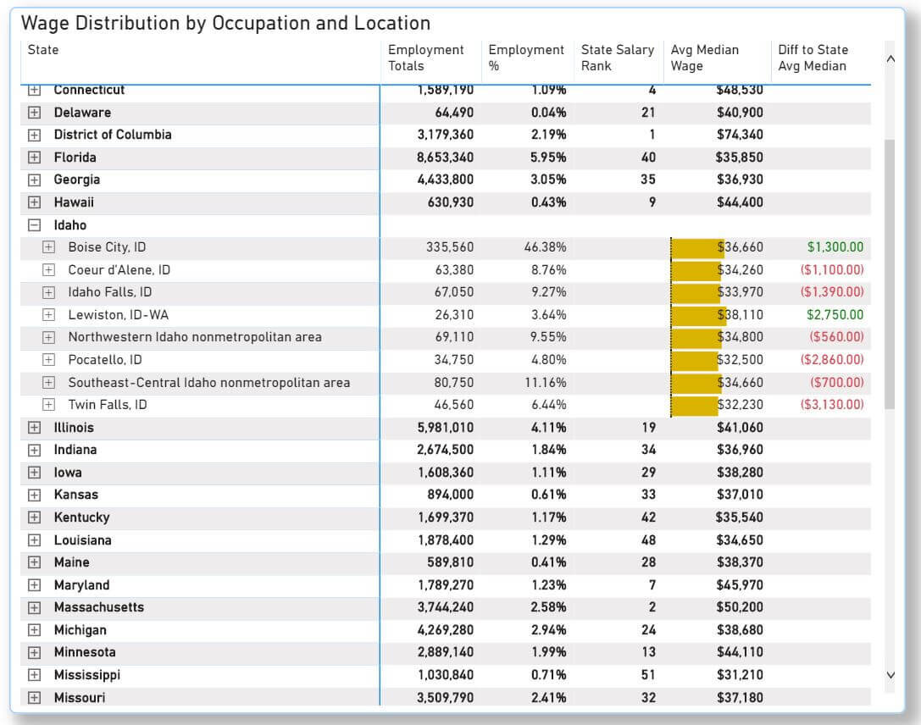Image resolution: width=921 pixels, height=725 pixels.
Task: Expand the Delaware row
Action: click(35, 112)
